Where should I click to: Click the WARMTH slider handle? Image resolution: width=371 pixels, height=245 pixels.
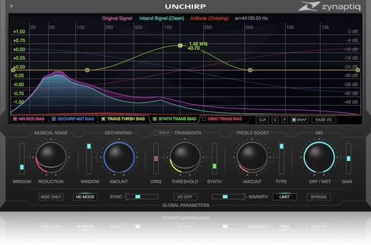tap(225, 197)
